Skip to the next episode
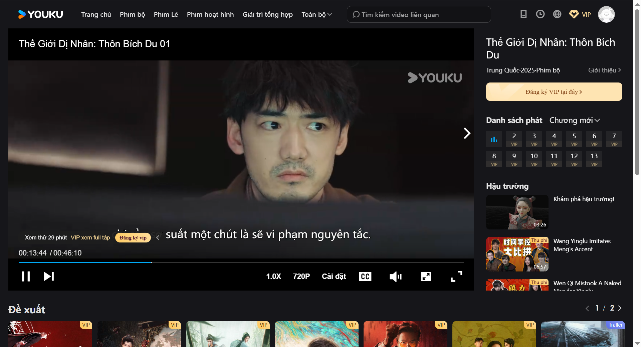 tap(48, 276)
